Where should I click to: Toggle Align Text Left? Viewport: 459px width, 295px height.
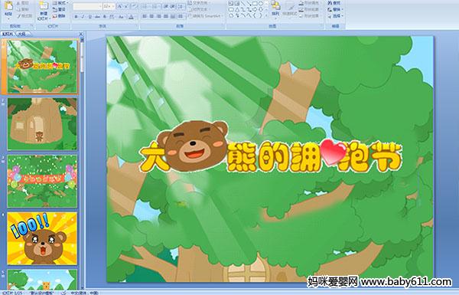[145, 16]
